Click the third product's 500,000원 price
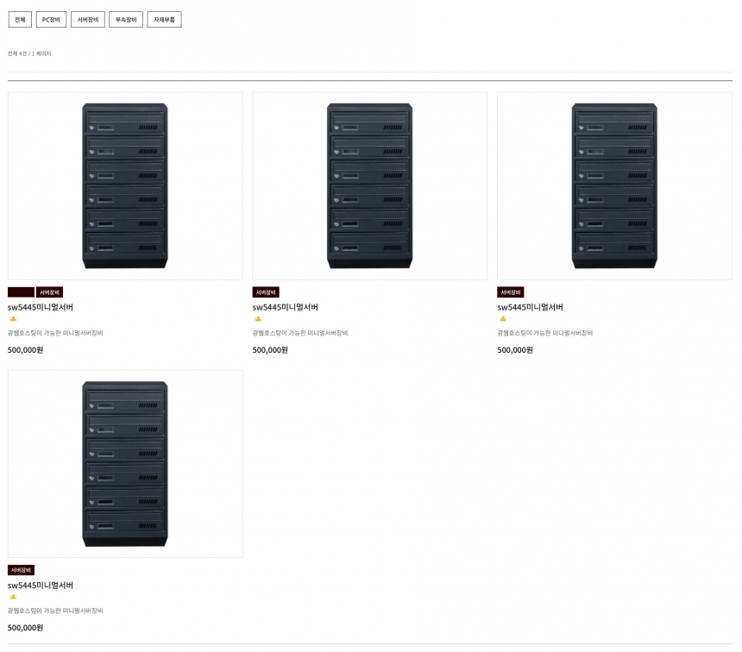Viewport: 742px width, 652px height. 515,350
